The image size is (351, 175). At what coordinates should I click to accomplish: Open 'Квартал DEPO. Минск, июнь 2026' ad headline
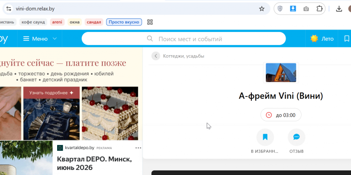pyautogui.click(x=95, y=163)
